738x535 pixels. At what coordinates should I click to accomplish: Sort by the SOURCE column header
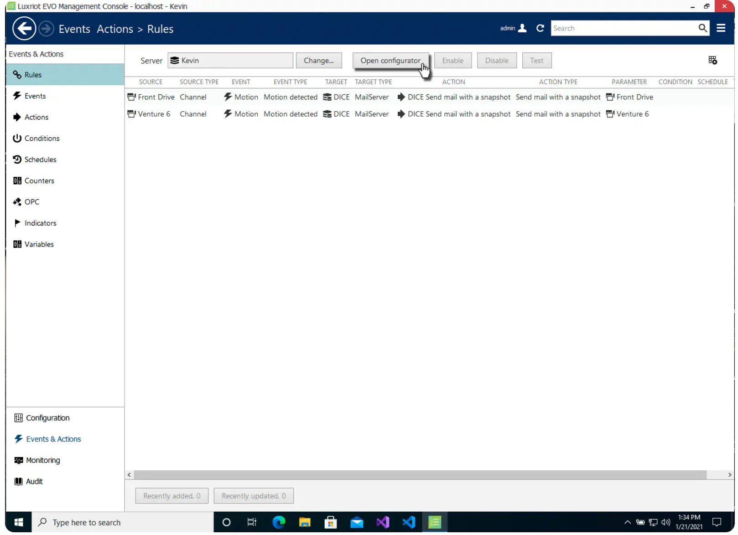click(x=151, y=82)
